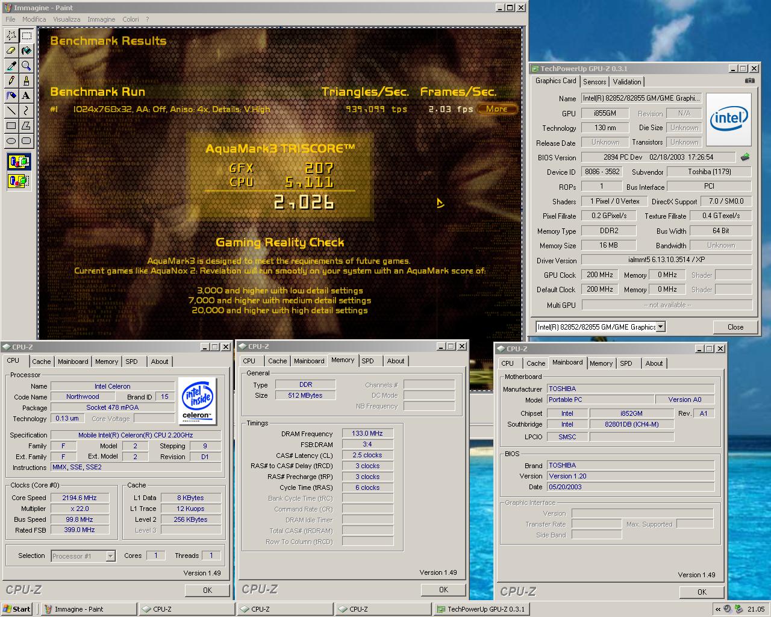Choose the Polygon shape tool in Paint

pyautogui.click(x=26, y=126)
